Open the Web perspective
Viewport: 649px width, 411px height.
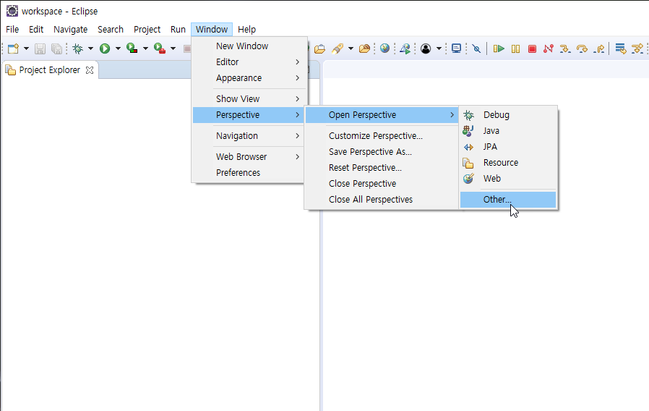[508, 179]
